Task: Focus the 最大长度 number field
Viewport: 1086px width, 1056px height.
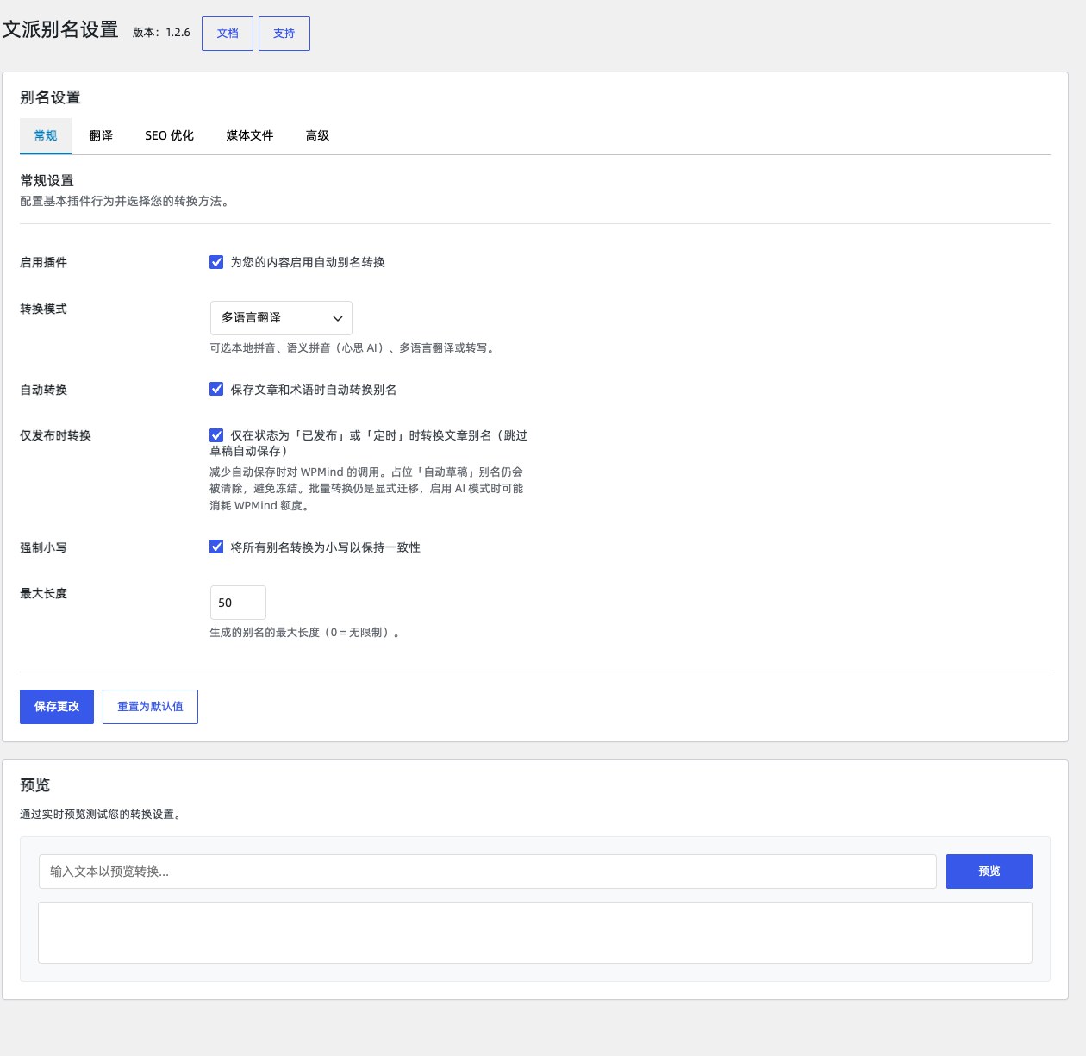Action: pyautogui.click(x=238, y=603)
